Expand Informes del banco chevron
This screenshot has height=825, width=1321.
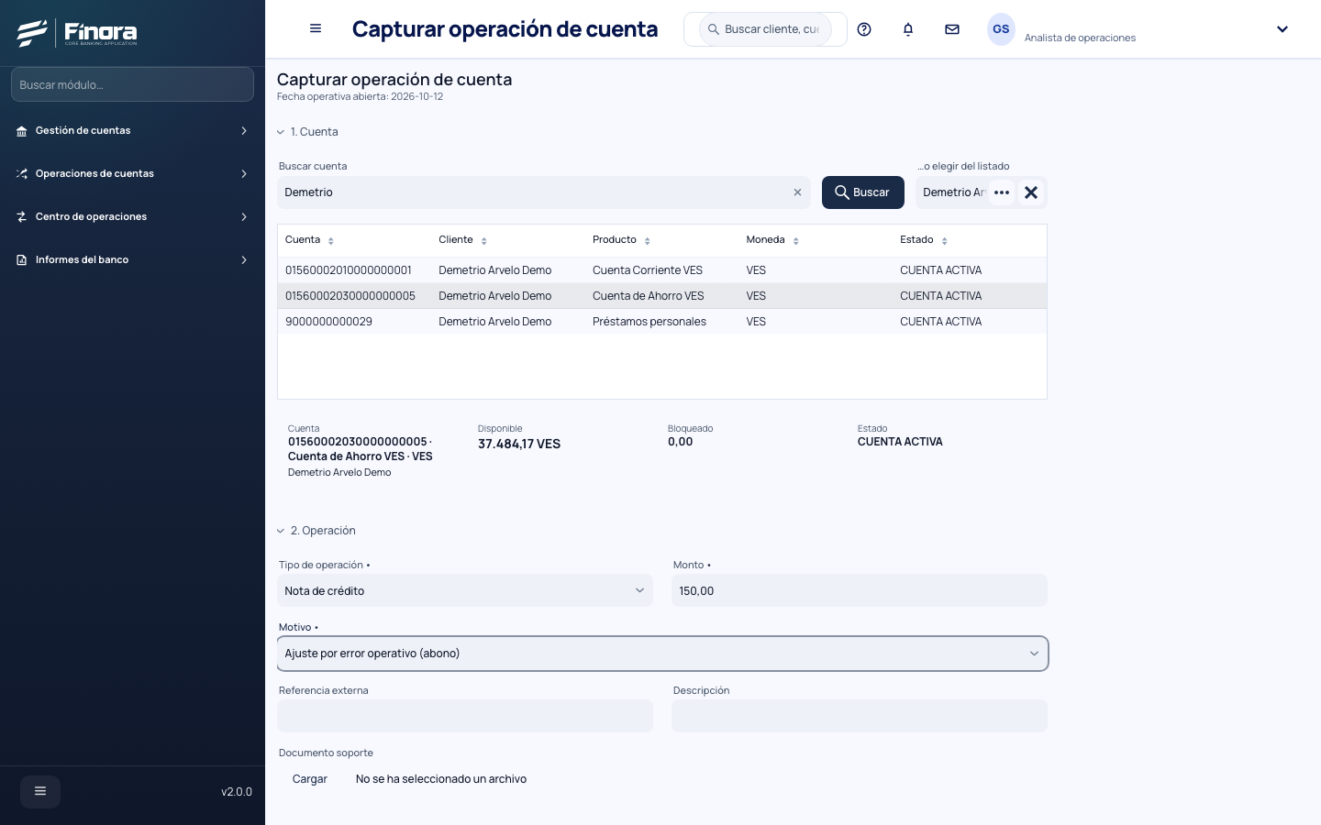(244, 260)
